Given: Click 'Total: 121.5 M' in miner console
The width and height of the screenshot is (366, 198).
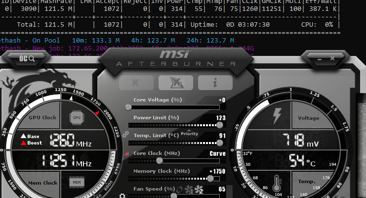Looking at the screenshot, I should [x=44, y=25].
